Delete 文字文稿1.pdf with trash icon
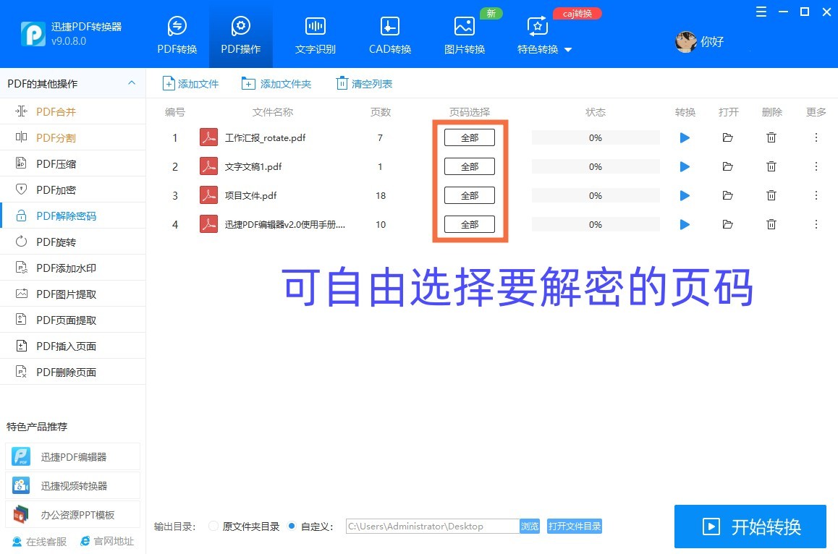This screenshot has width=838, height=554. coord(771,166)
